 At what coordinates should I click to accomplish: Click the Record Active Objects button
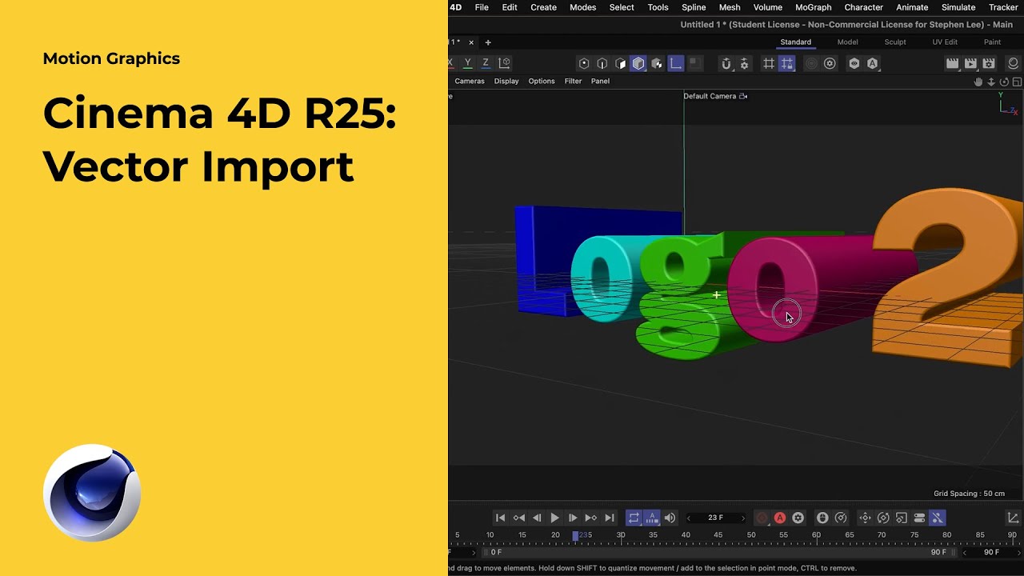(762, 518)
